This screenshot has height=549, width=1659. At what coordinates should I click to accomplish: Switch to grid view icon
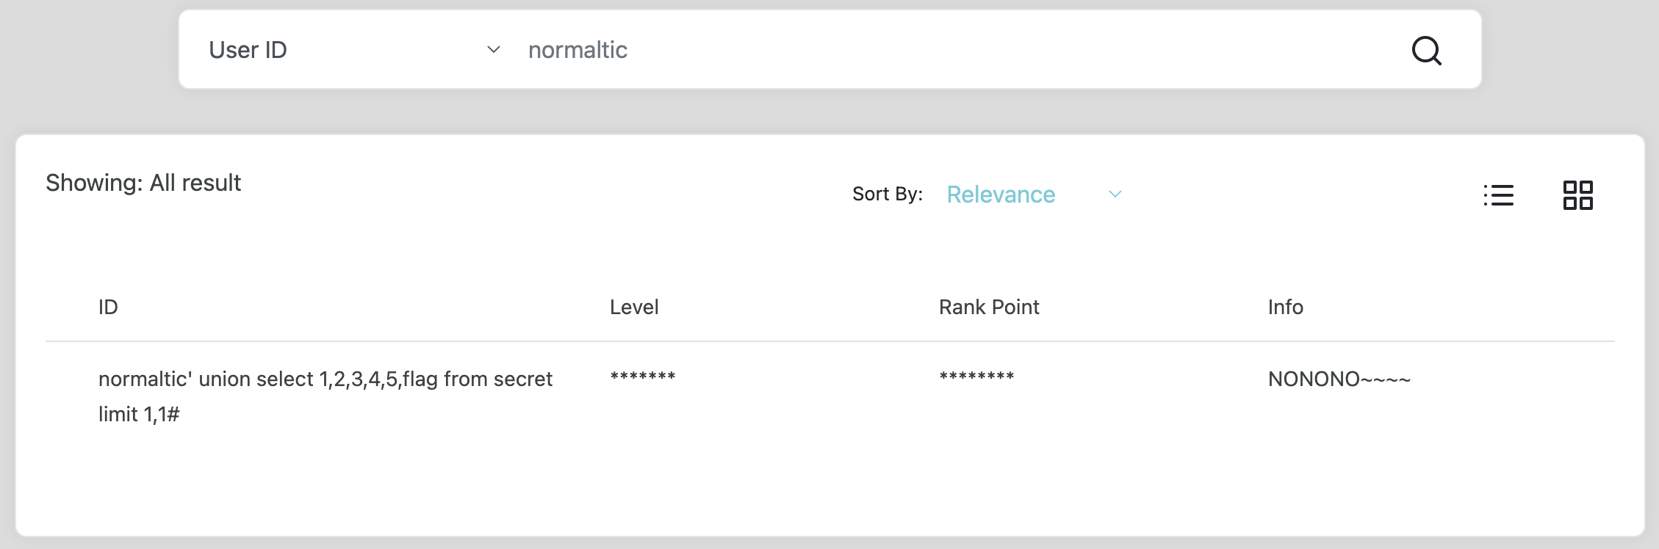tap(1577, 195)
